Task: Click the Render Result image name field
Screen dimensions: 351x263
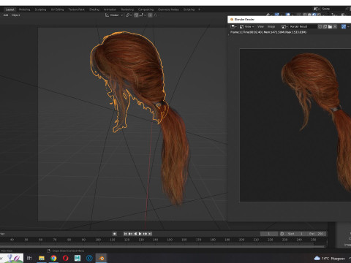Action: click(x=303, y=26)
